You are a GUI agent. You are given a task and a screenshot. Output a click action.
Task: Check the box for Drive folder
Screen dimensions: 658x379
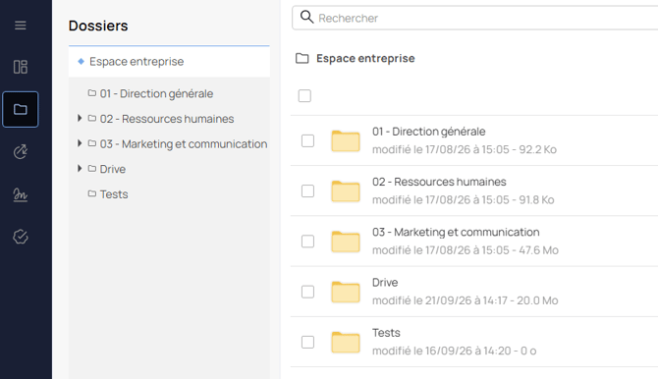307,292
